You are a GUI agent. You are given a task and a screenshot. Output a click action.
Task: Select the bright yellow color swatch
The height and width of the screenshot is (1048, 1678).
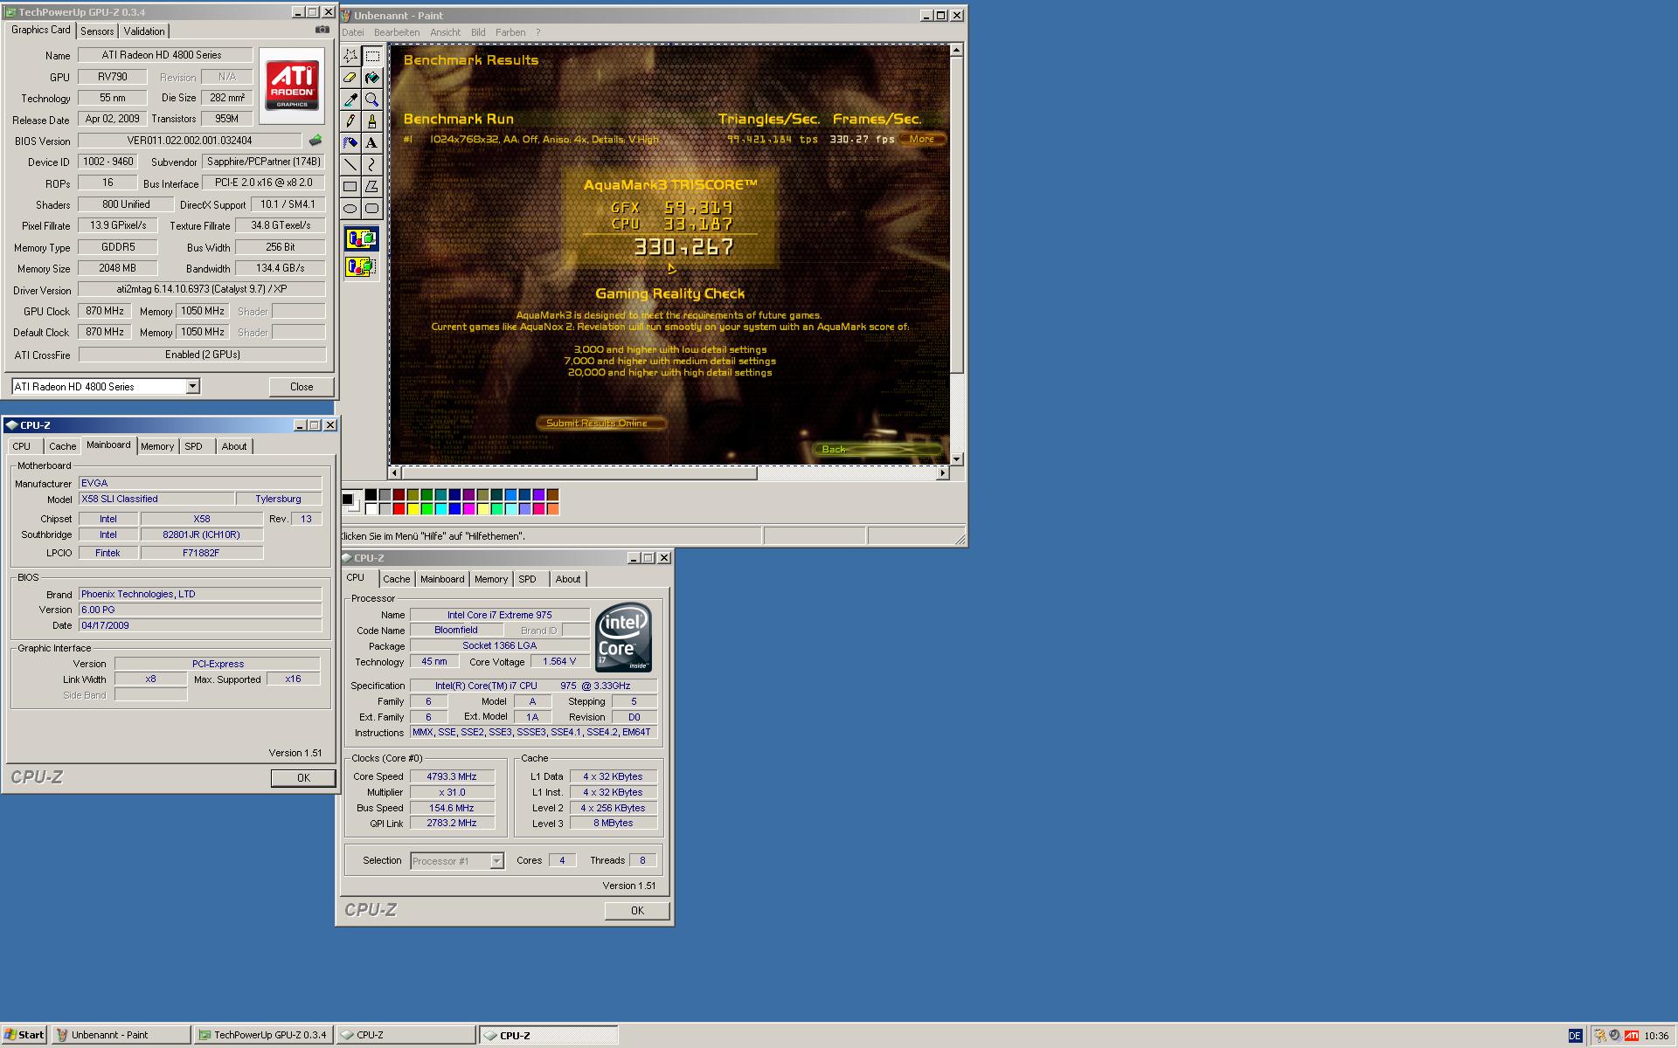click(x=413, y=509)
